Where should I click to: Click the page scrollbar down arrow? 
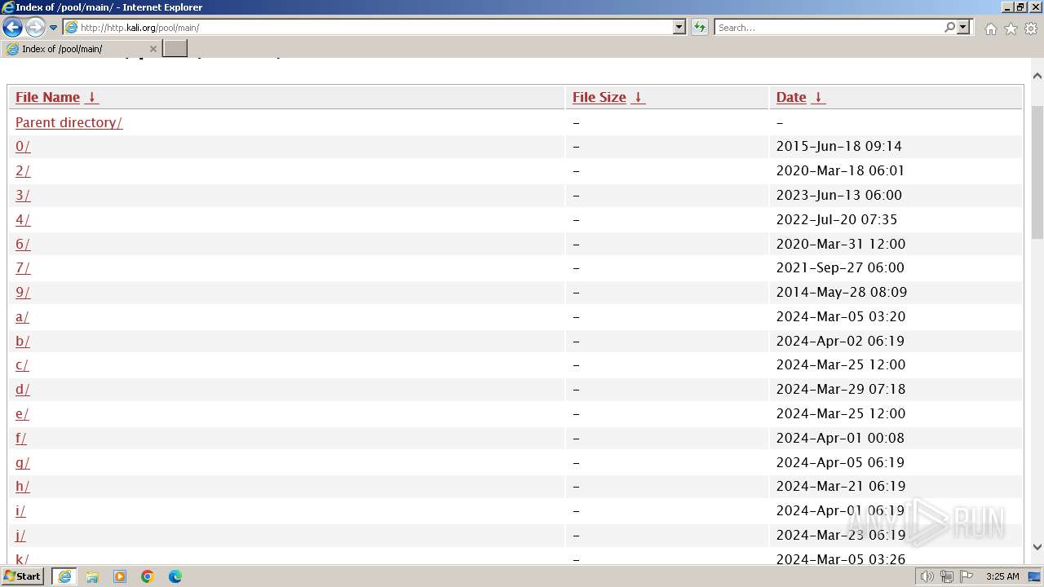point(1037,547)
